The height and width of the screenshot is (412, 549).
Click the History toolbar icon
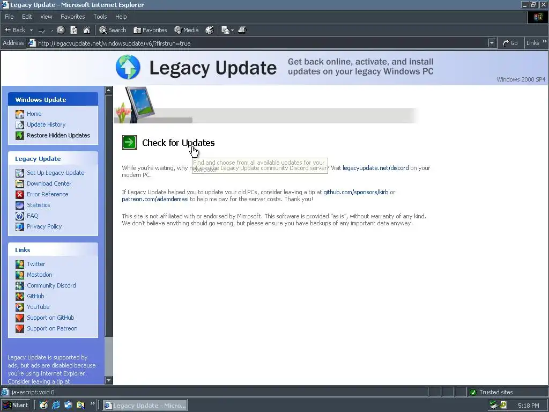click(210, 30)
